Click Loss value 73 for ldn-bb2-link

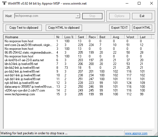point(66,68)
